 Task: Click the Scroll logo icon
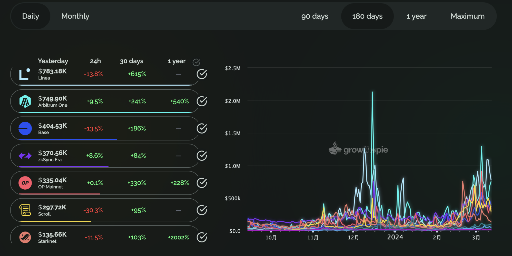coord(25,210)
